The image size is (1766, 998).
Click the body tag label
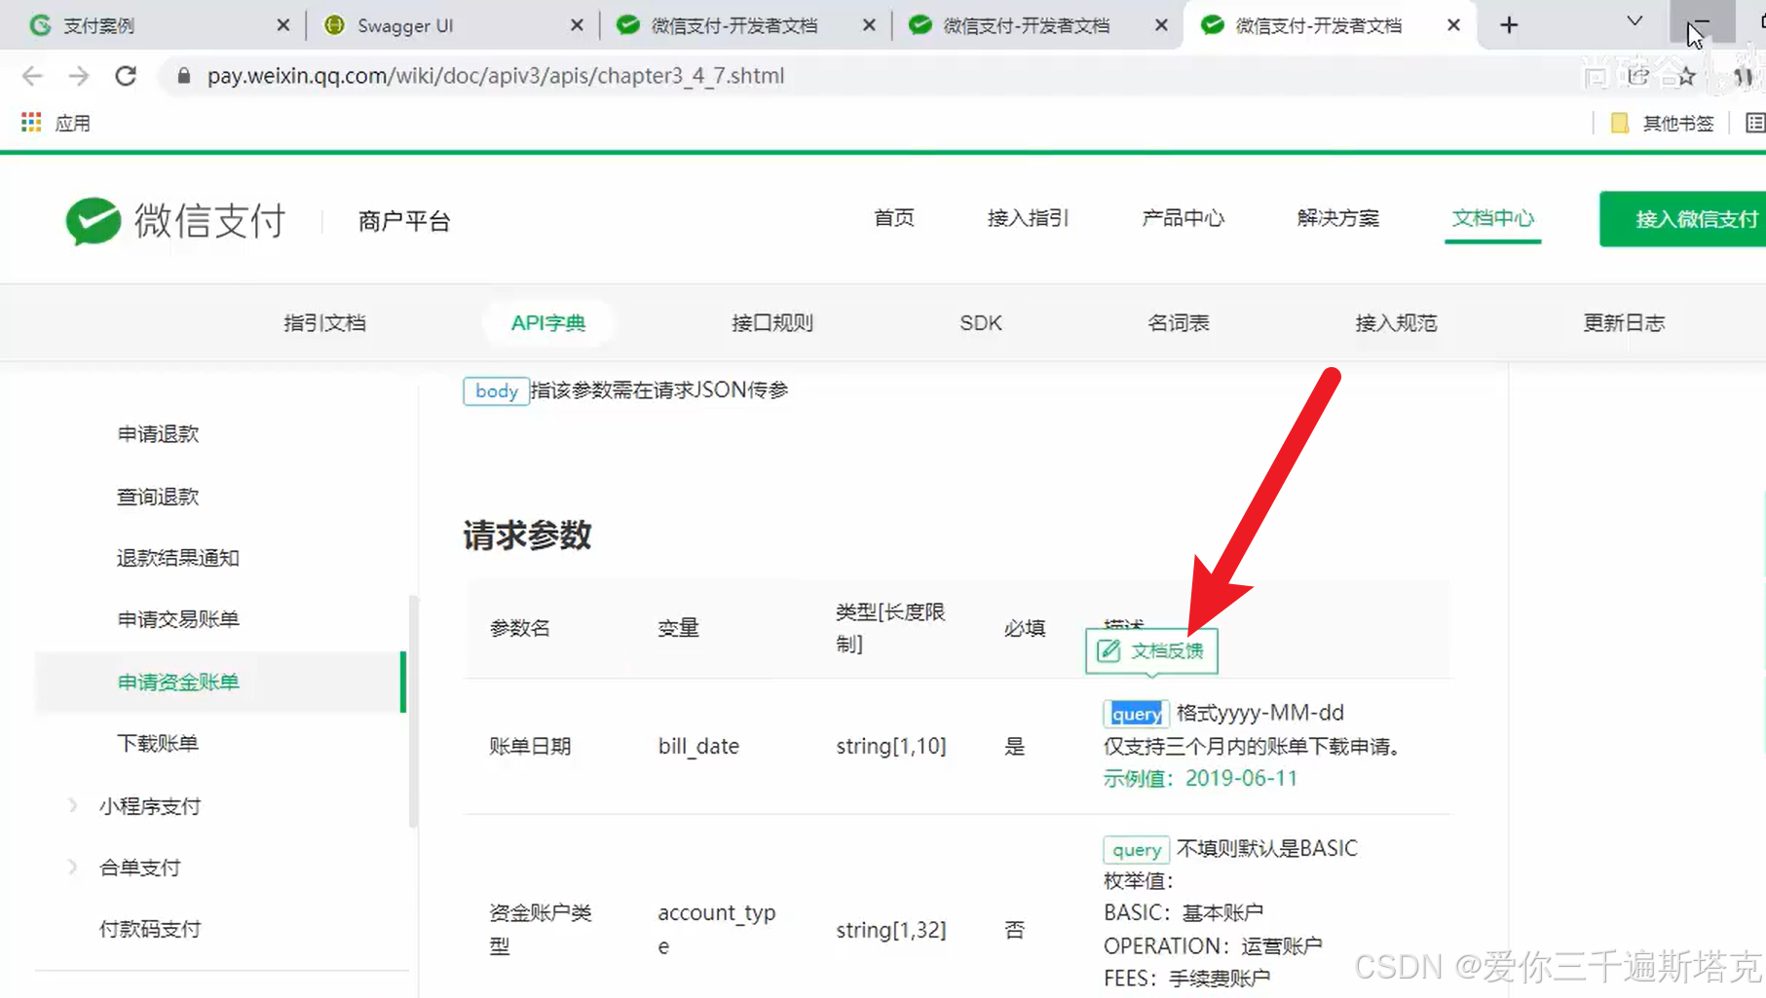pyautogui.click(x=496, y=390)
